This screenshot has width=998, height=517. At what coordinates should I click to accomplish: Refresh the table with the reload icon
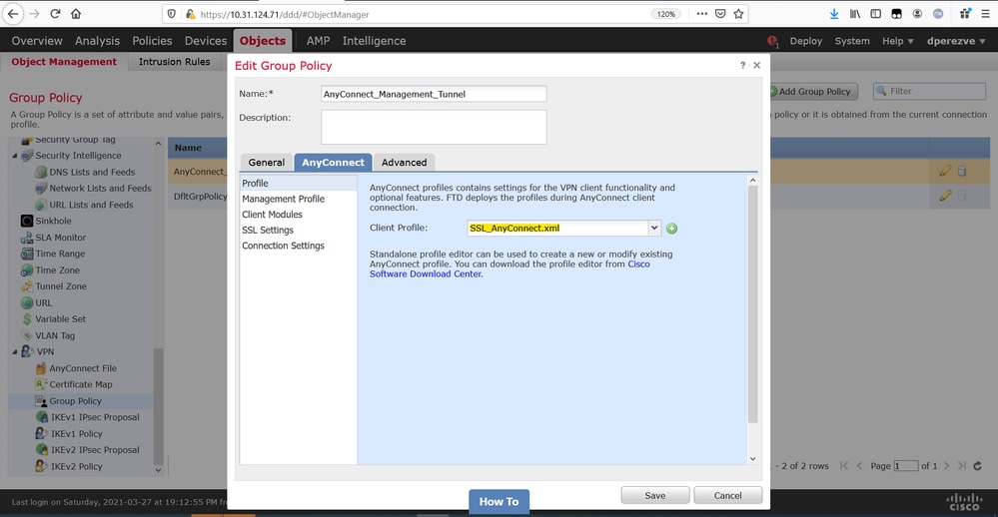click(x=978, y=465)
